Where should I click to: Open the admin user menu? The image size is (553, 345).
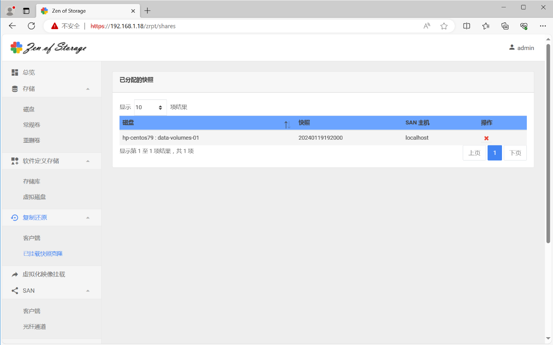click(x=521, y=48)
